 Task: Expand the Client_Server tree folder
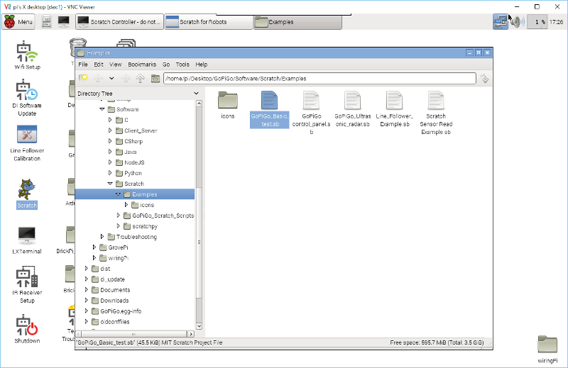(x=110, y=130)
